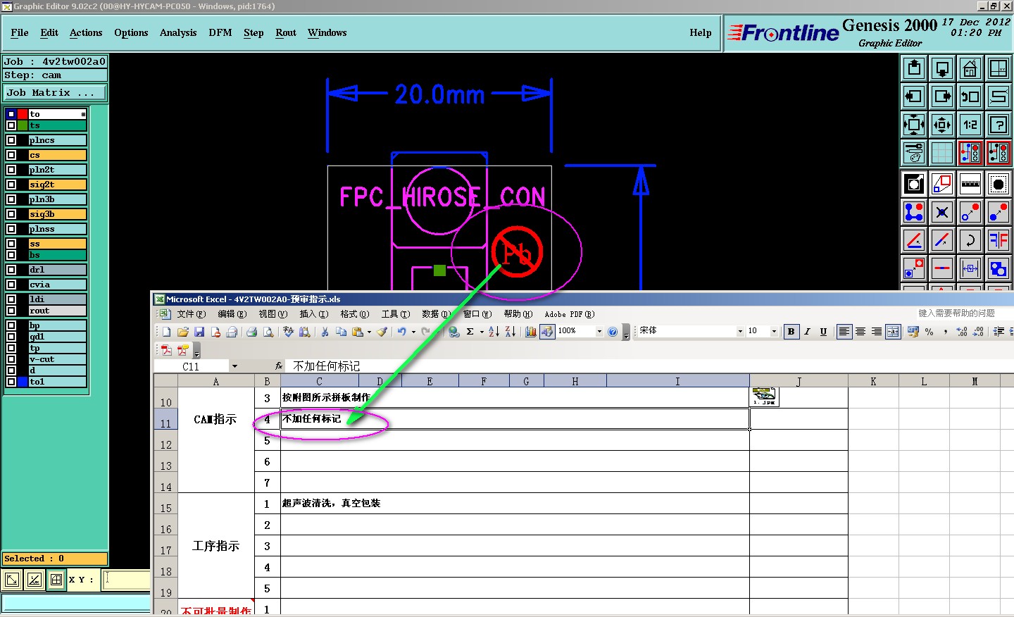
Task: Select the mirror F tool icon
Action: (999, 240)
